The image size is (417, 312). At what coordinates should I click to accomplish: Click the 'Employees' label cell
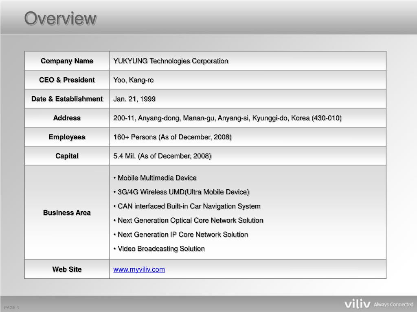(67, 137)
